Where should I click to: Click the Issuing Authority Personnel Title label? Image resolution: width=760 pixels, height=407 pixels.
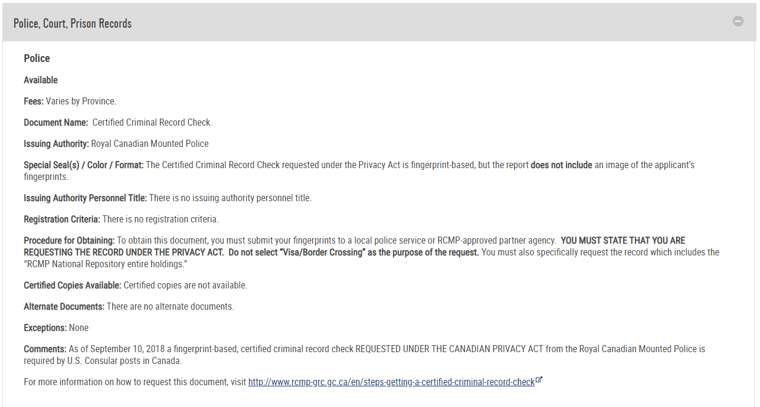point(86,198)
